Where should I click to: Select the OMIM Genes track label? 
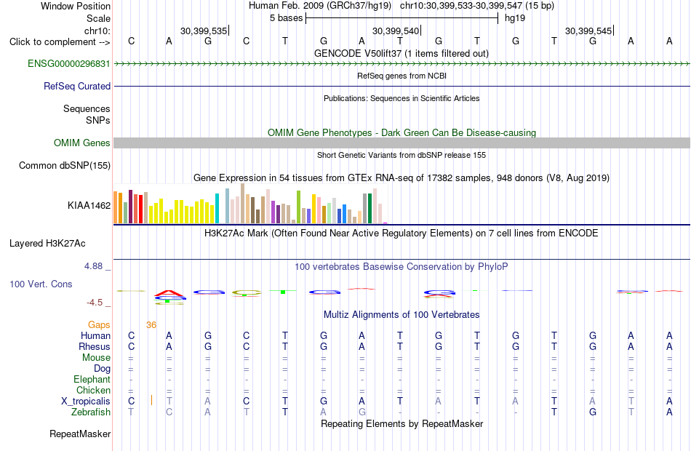(x=81, y=143)
